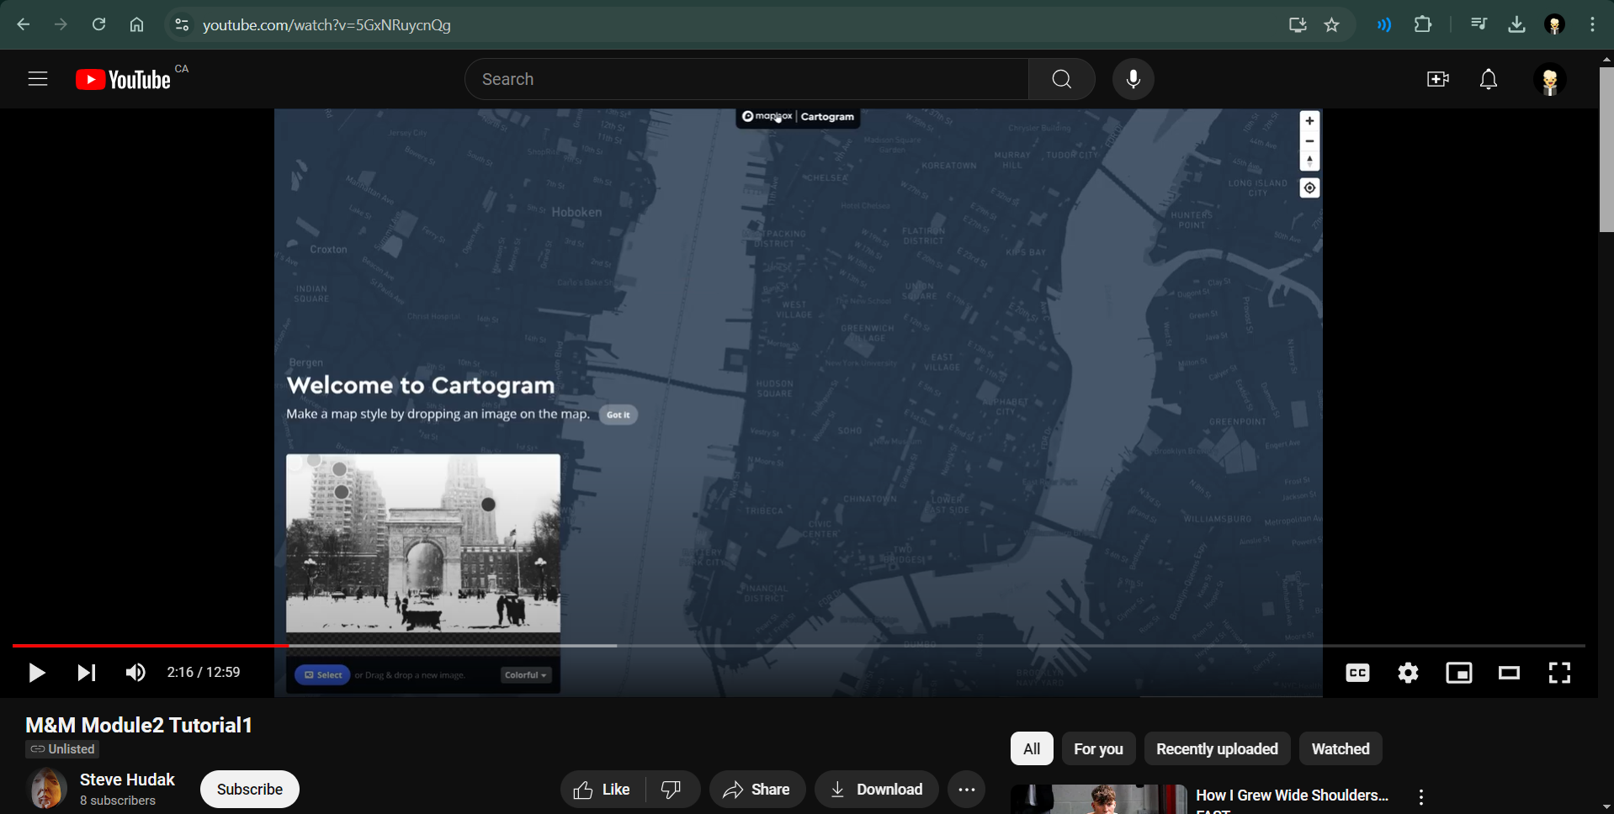
Task: Enter full screen mode
Action: point(1559,673)
